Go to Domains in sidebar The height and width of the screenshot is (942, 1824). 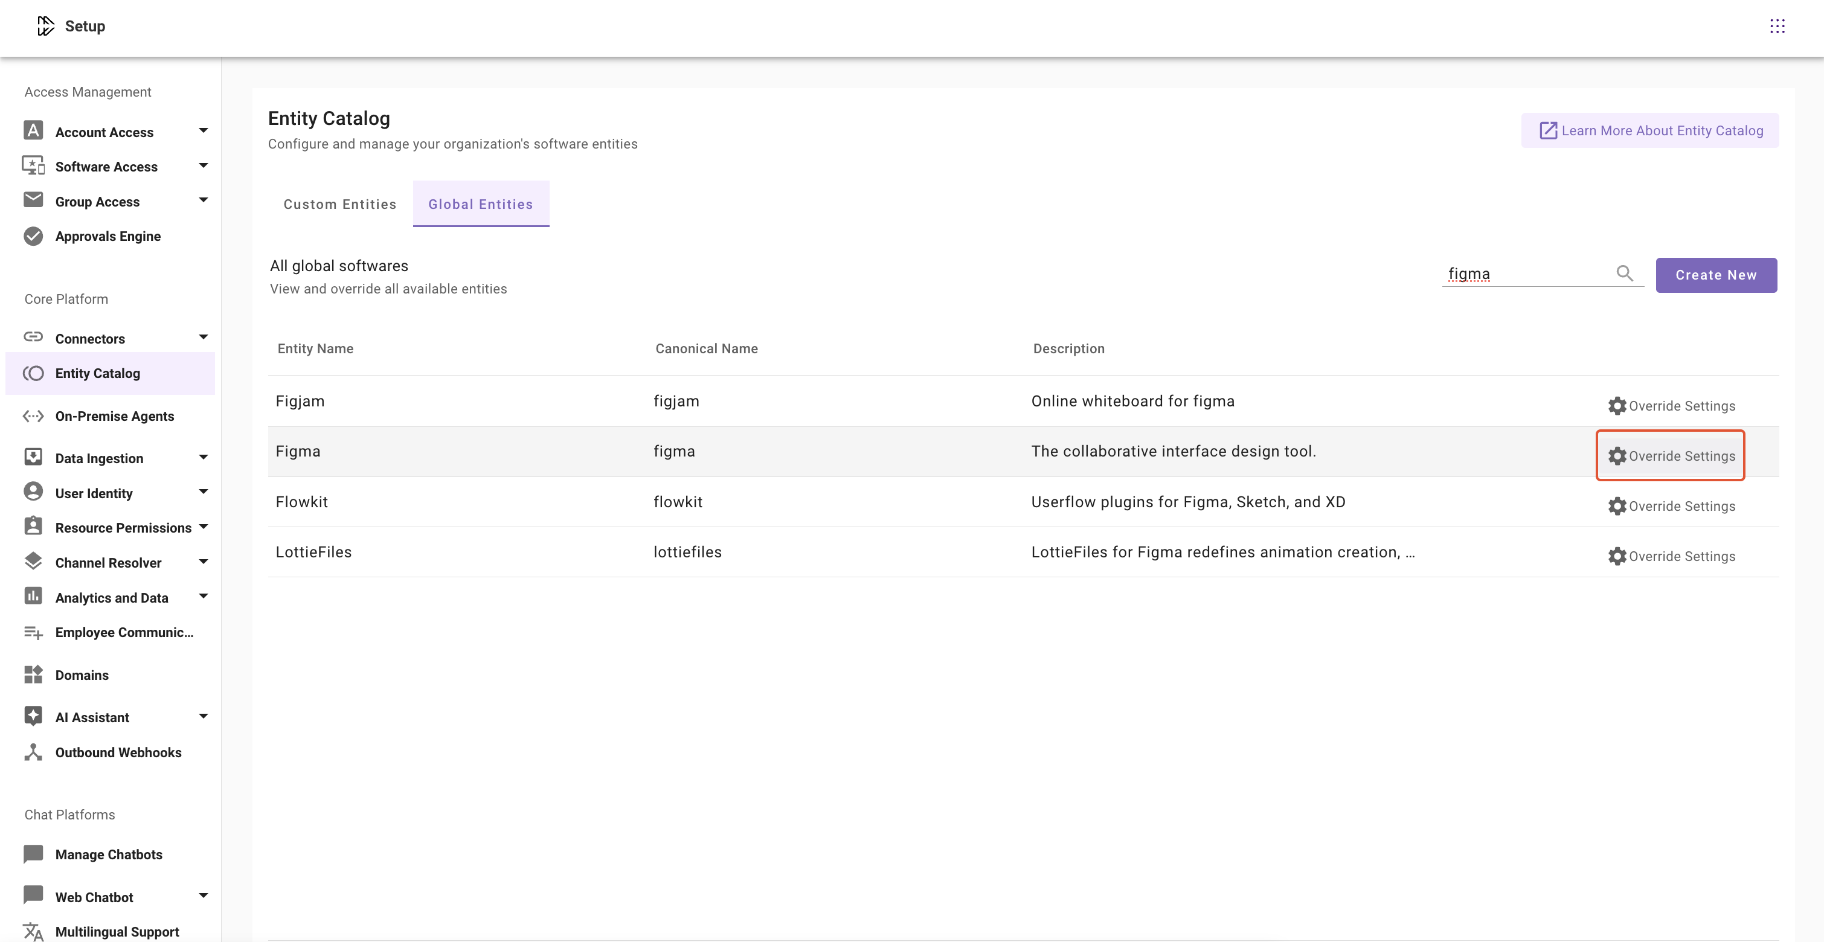pyautogui.click(x=82, y=675)
